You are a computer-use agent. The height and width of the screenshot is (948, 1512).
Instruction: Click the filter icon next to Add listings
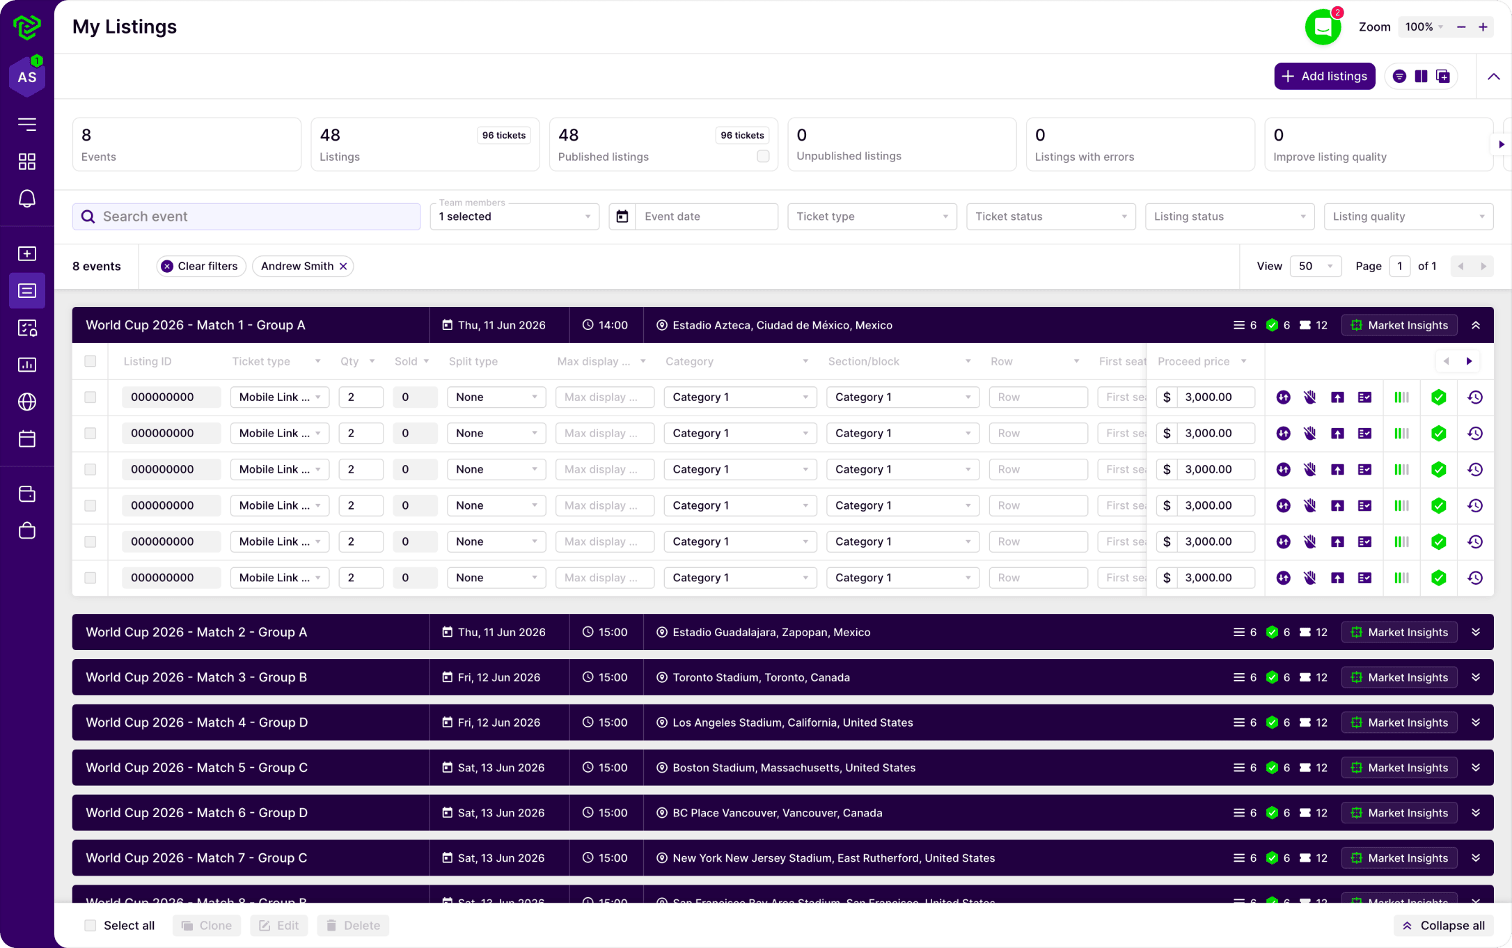[1399, 77]
